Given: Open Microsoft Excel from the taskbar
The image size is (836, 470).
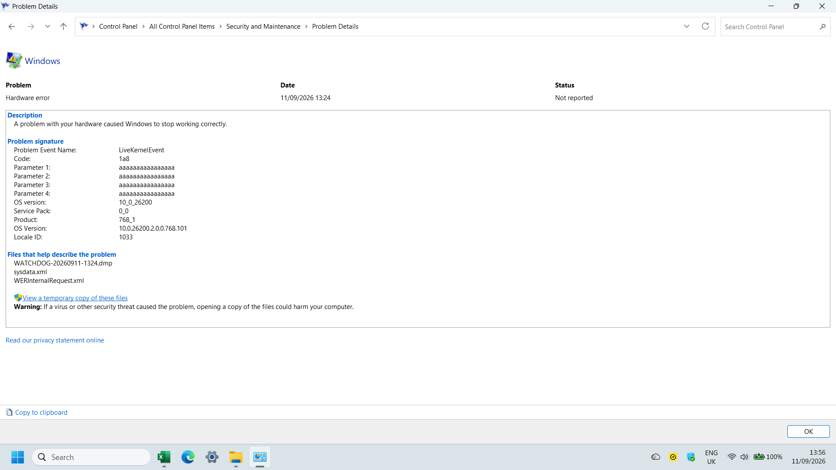Looking at the screenshot, I should (x=164, y=457).
